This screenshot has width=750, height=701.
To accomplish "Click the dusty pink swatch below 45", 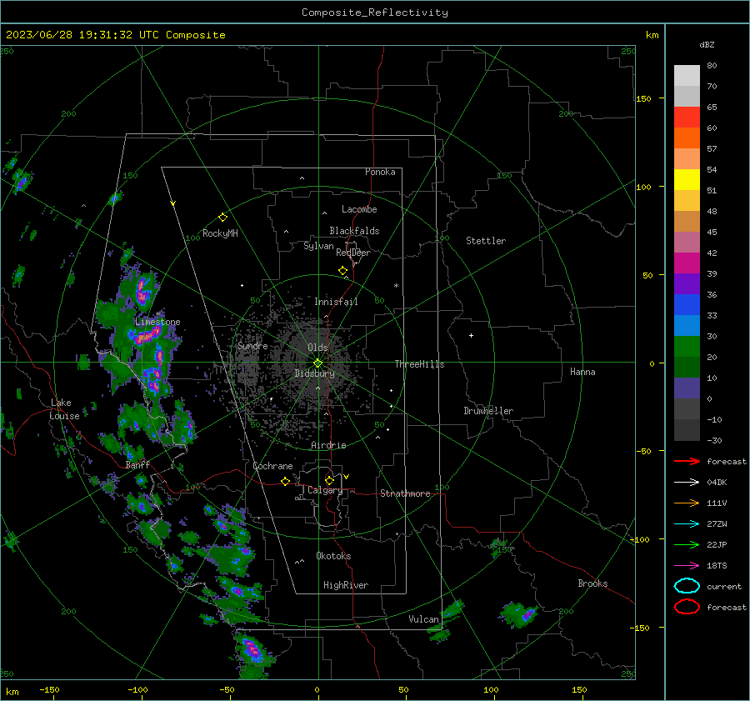I will click(x=687, y=243).
